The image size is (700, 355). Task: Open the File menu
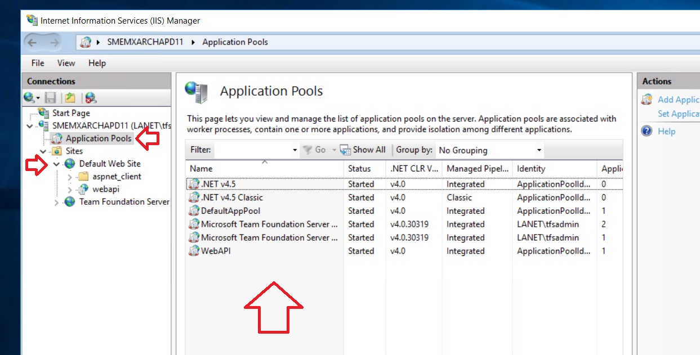(38, 63)
